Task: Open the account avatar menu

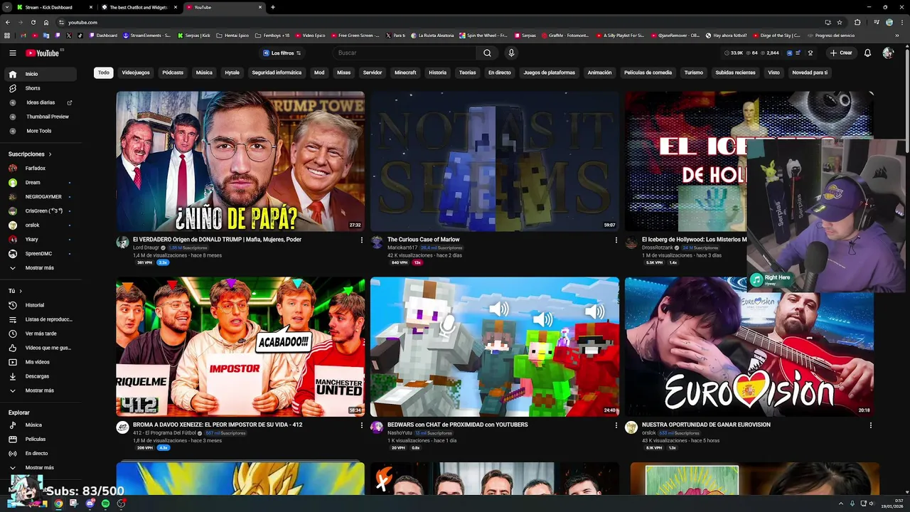Action: coord(888,53)
